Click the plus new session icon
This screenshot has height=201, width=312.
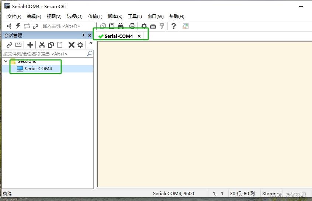point(30,45)
